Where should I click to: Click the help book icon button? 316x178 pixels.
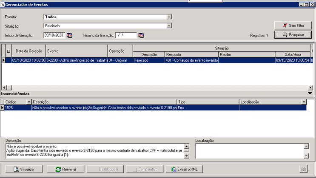303,169
